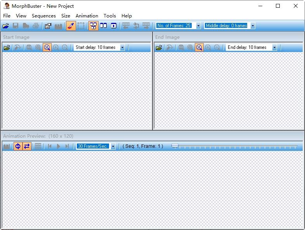Image resolution: width=305 pixels, height=230 pixels.
Task: Open the Tools menu
Action: [x=110, y=16]
